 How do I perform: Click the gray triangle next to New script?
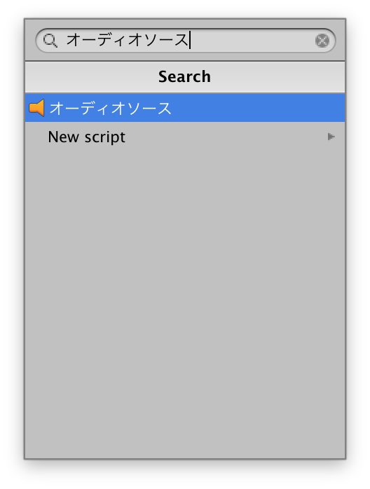[x=331, y=137]
